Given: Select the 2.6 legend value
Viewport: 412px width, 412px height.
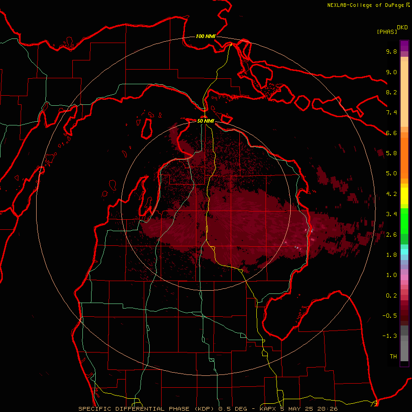Looking at the screenshot, I should [x=391, y=235].
